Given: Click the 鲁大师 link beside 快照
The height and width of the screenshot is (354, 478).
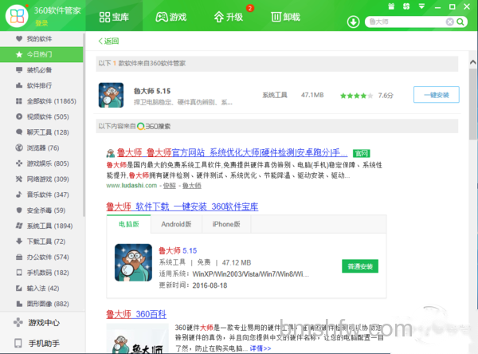Looking at the screenshot, I should pos(192,186).
